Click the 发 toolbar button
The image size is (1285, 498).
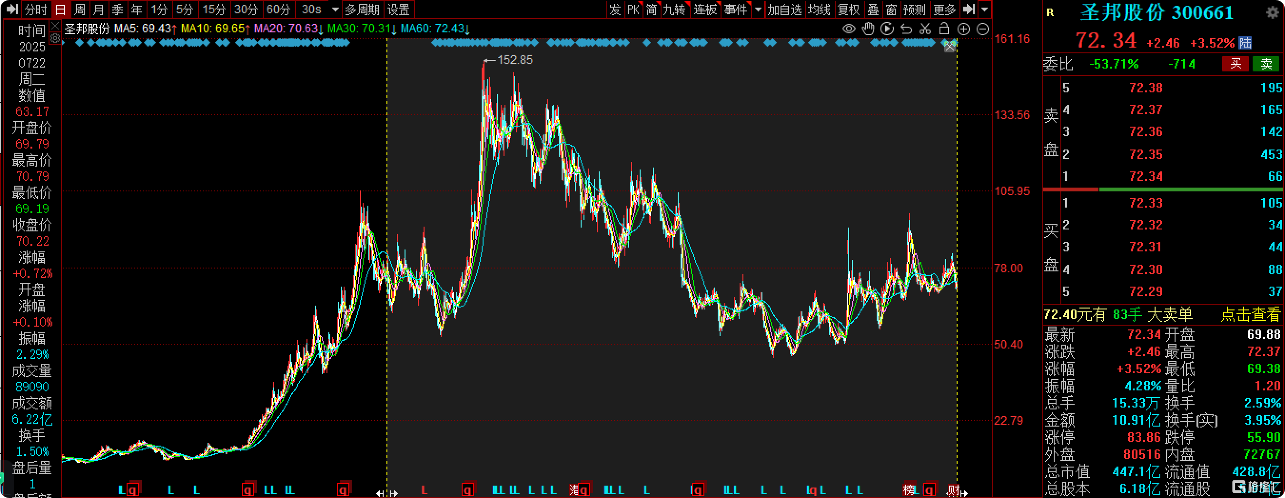pyautogui.click(x=614, y=9)
